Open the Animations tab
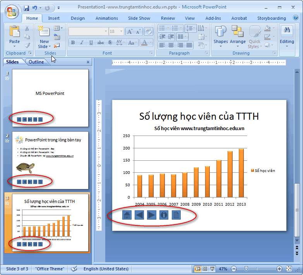The width and height of the screenshot is (303, 275). pyautogui.click(x=107, y=18)
